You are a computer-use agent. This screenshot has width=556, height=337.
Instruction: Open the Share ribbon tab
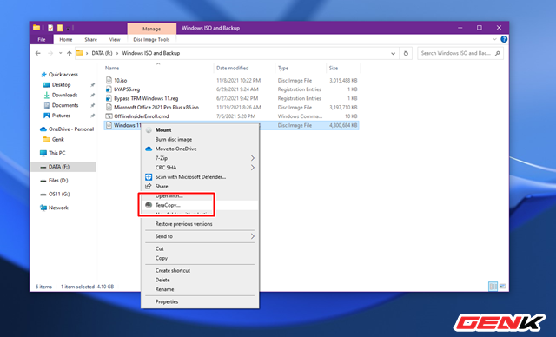(90, 39)
